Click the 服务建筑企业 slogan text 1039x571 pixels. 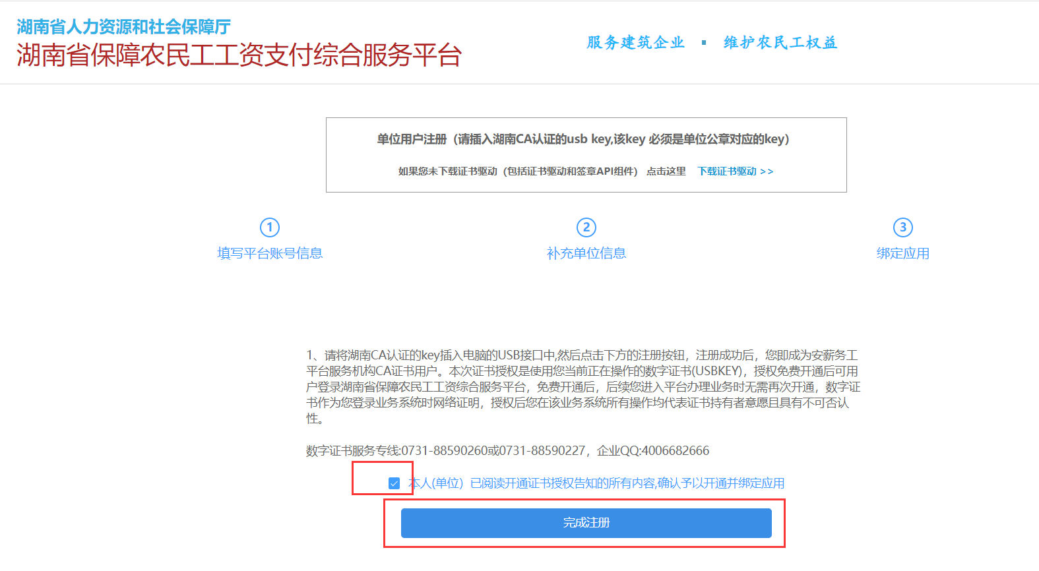tap(636, 43)
